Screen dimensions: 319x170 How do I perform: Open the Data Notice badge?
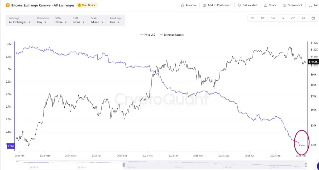[x=87, y=5]
